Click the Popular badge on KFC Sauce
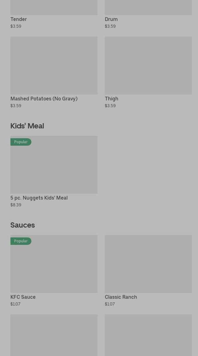The width and height of the screenshot is (198, 356). (x=21, y=241)
